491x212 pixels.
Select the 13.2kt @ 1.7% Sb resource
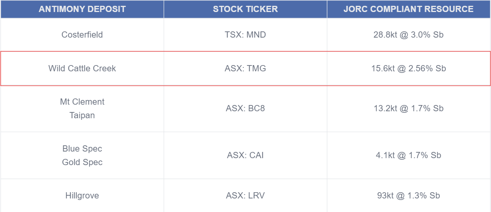click(408, 109)
